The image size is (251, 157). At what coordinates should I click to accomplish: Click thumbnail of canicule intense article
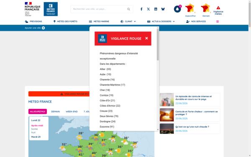pos(166,100)
